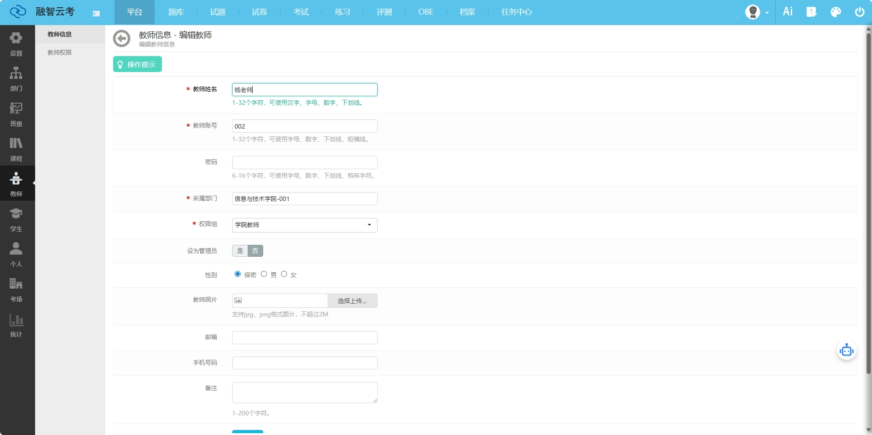Click the 操作提示 button
Screen dimensions: 872x435
tap(137, 64)
